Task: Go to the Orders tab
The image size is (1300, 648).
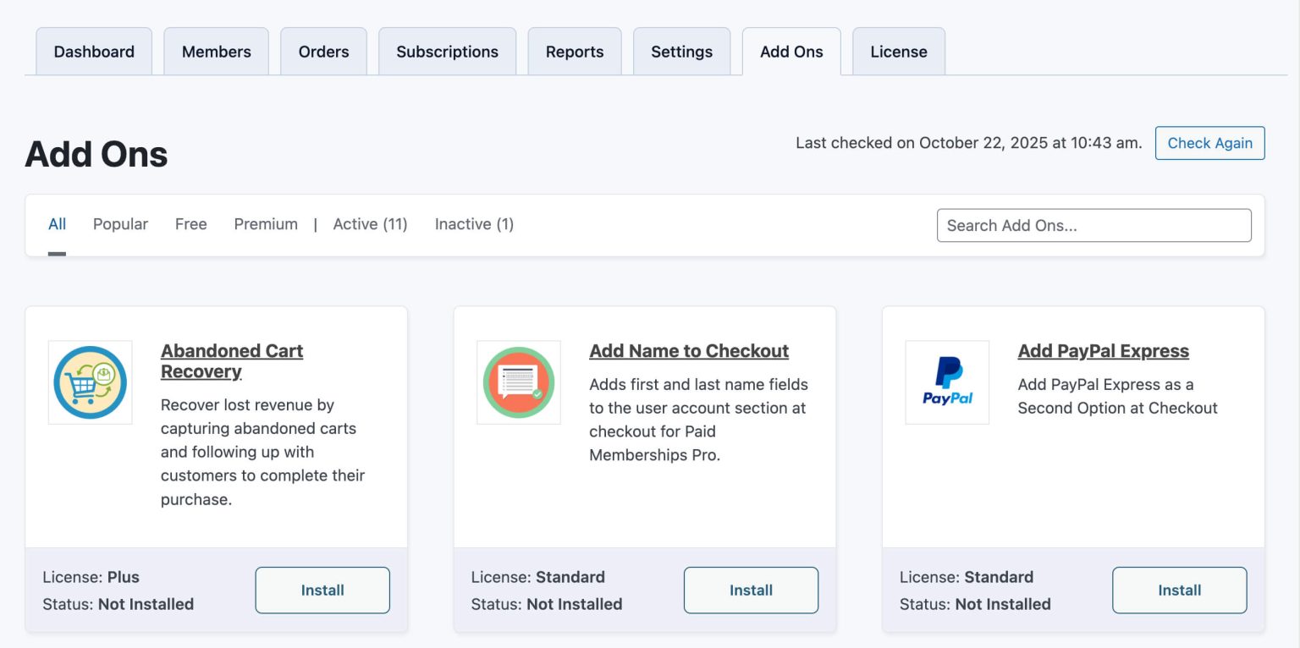Action: click(x=323, y=52)
